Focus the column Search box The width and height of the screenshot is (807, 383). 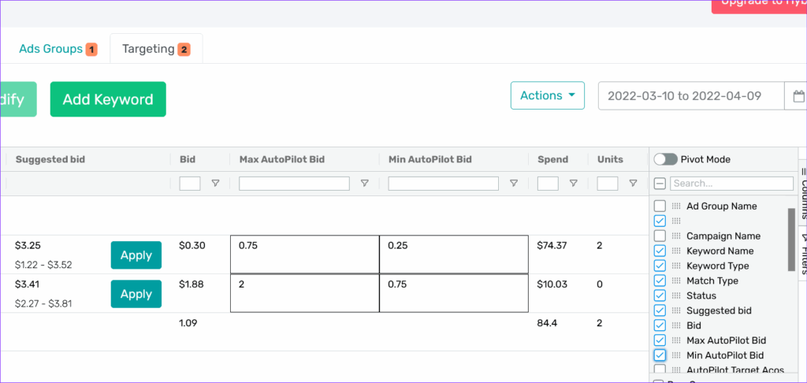731,184
